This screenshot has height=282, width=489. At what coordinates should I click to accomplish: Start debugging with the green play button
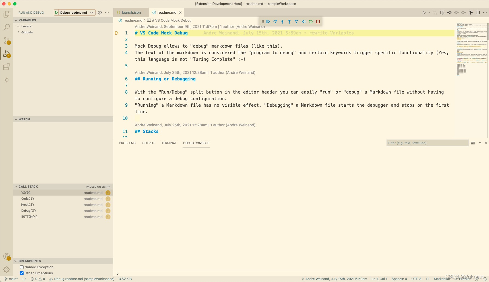(56, 13)
